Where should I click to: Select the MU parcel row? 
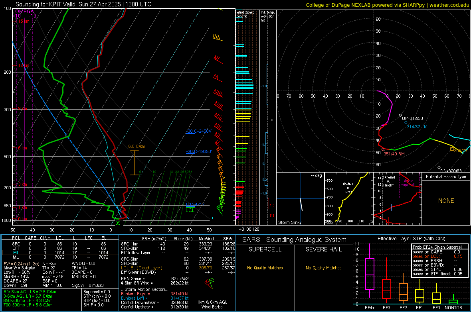59,257
